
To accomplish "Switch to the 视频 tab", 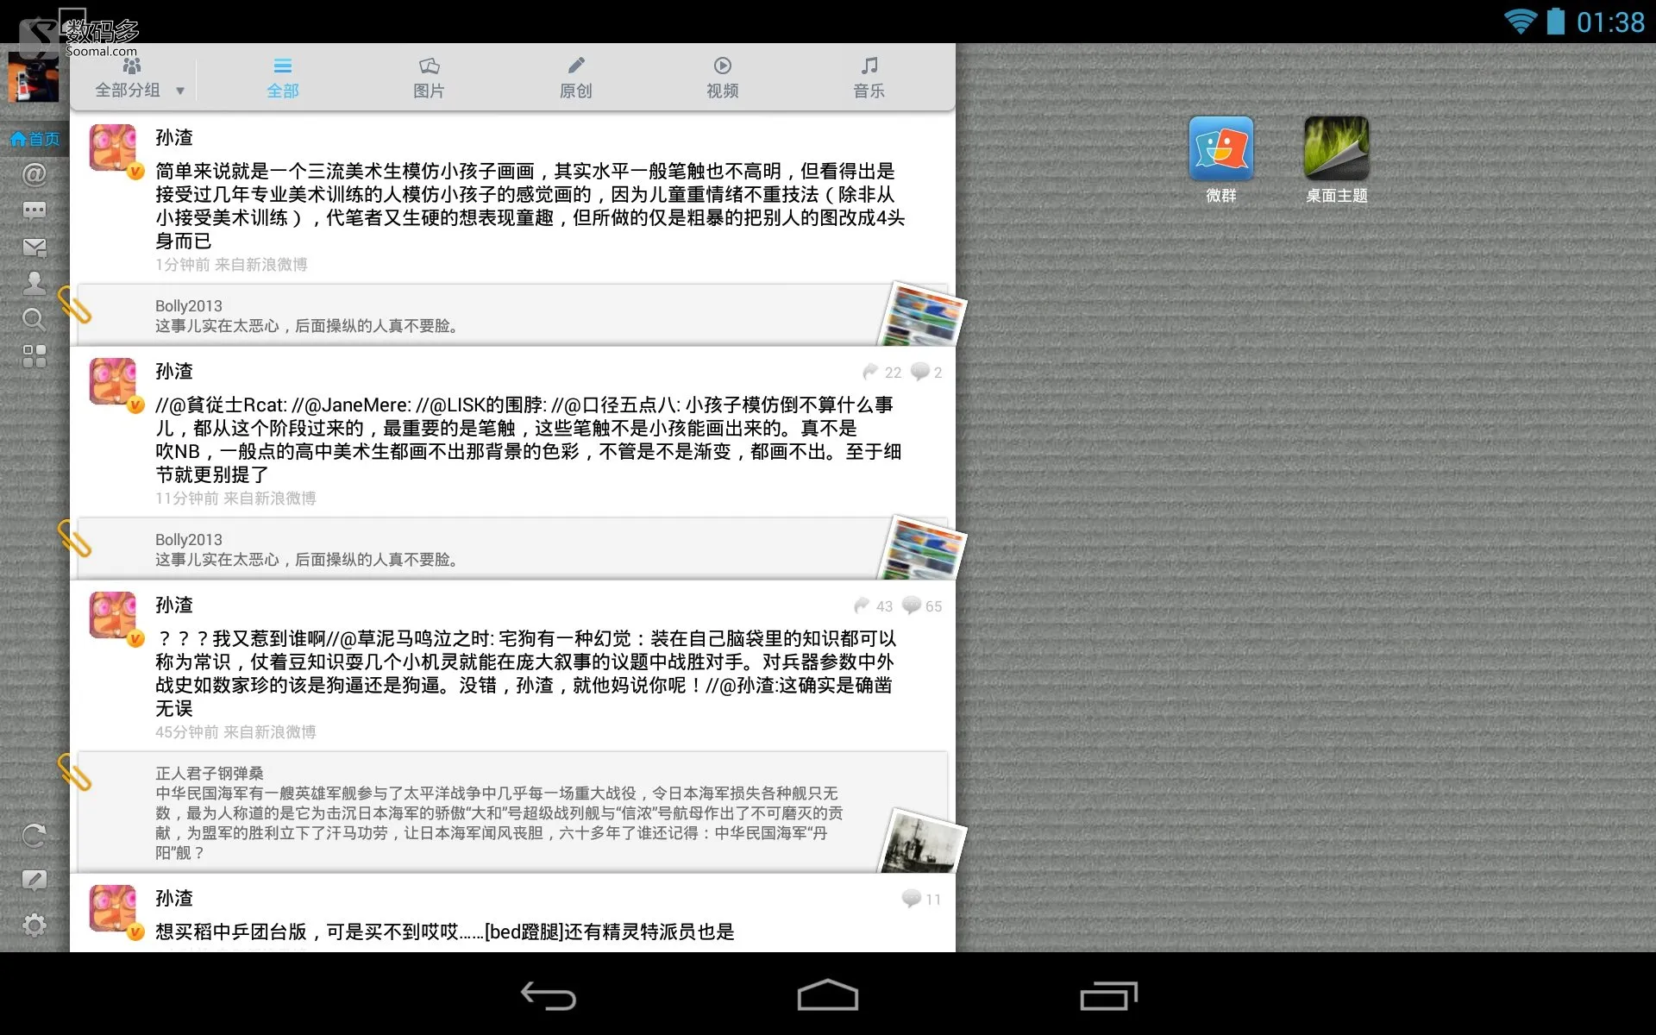I will tap(723, 78).
